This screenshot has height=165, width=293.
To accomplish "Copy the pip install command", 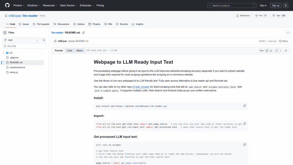I will pos(244,106).
